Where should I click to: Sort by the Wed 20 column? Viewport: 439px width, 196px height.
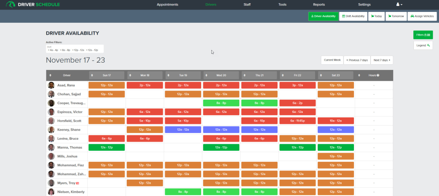pyautogui.click(x=221, y=75)
